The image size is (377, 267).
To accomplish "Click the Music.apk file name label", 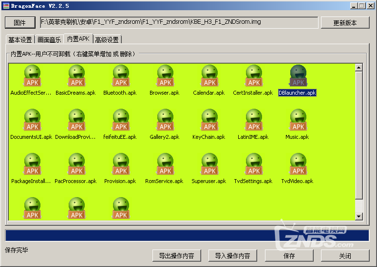I will pyautogui.click(x=297, y=137).
